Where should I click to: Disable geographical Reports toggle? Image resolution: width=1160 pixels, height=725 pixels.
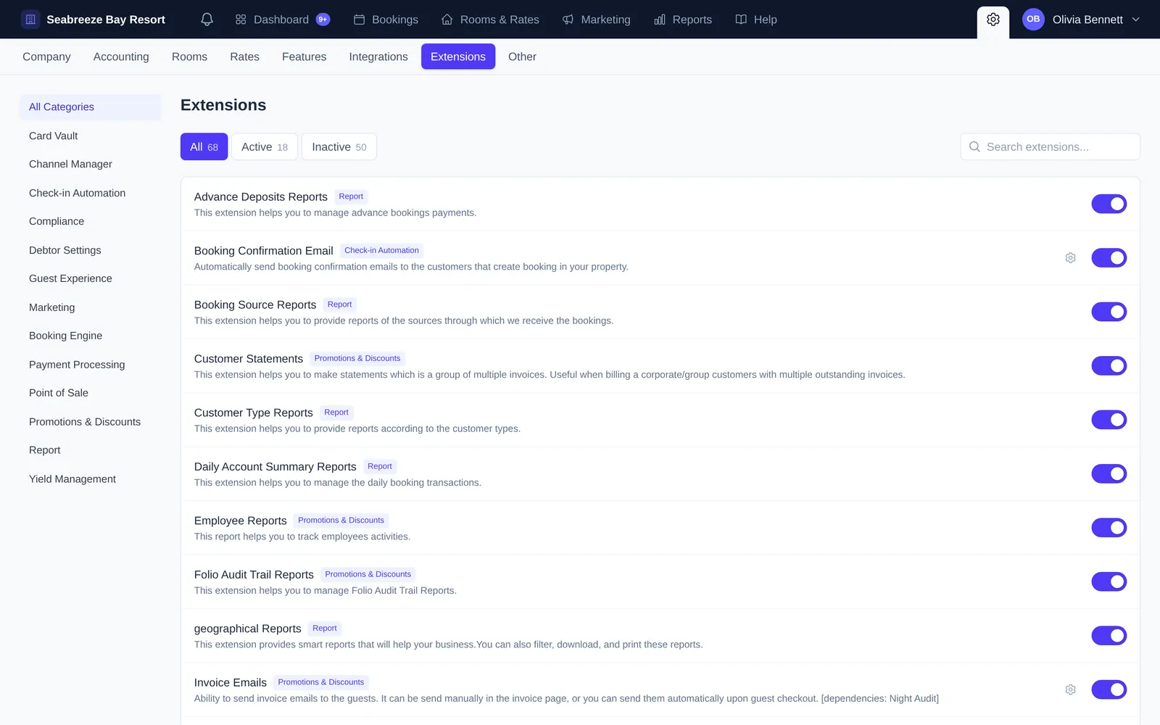click(1109, 636)
